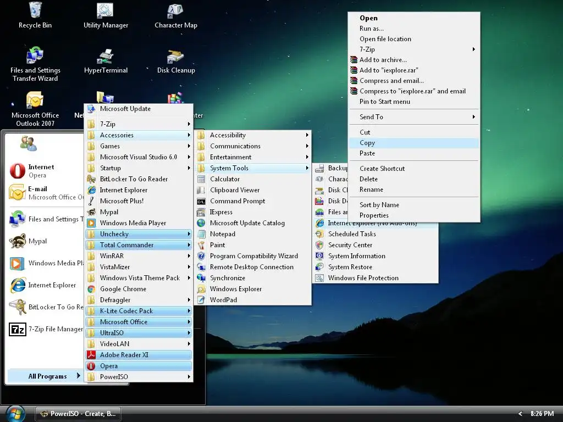
Task: Choose Cut in the context menu
Action: (x=413, y=132)
